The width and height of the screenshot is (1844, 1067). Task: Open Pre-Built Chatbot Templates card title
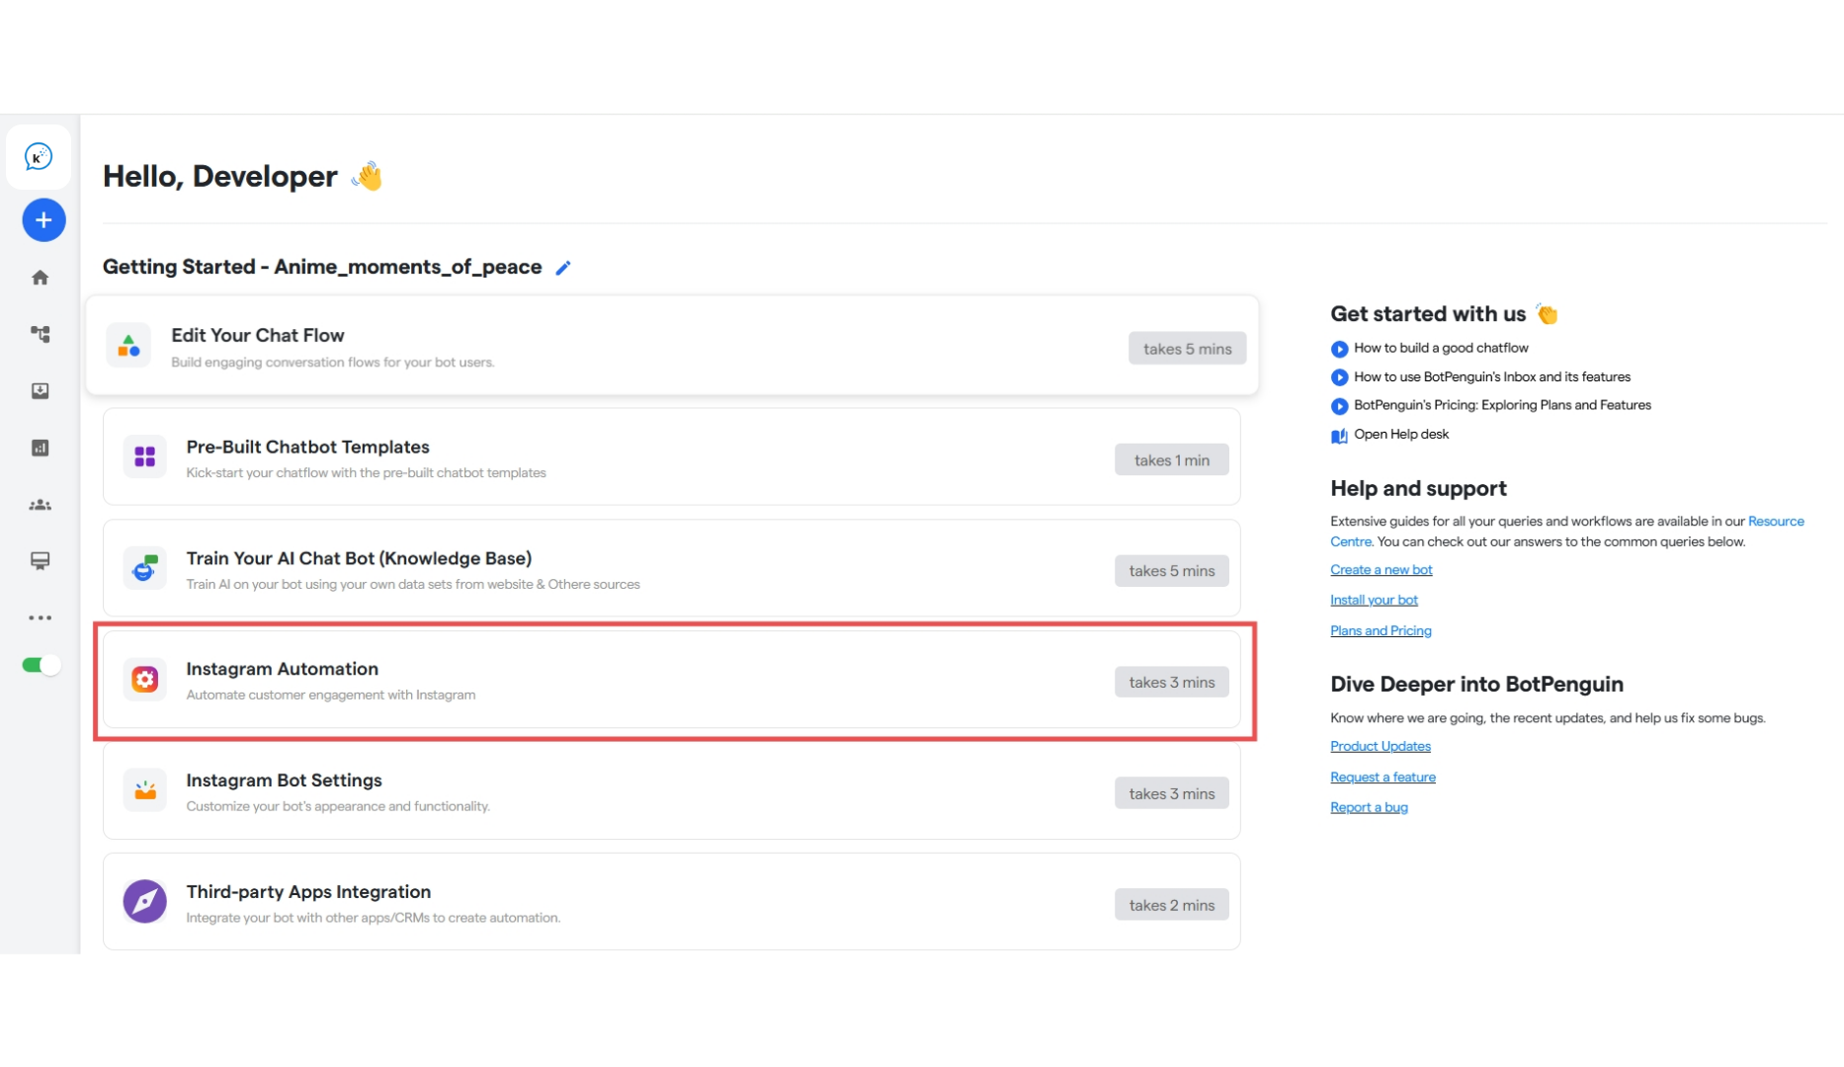(x=308, y=447)
